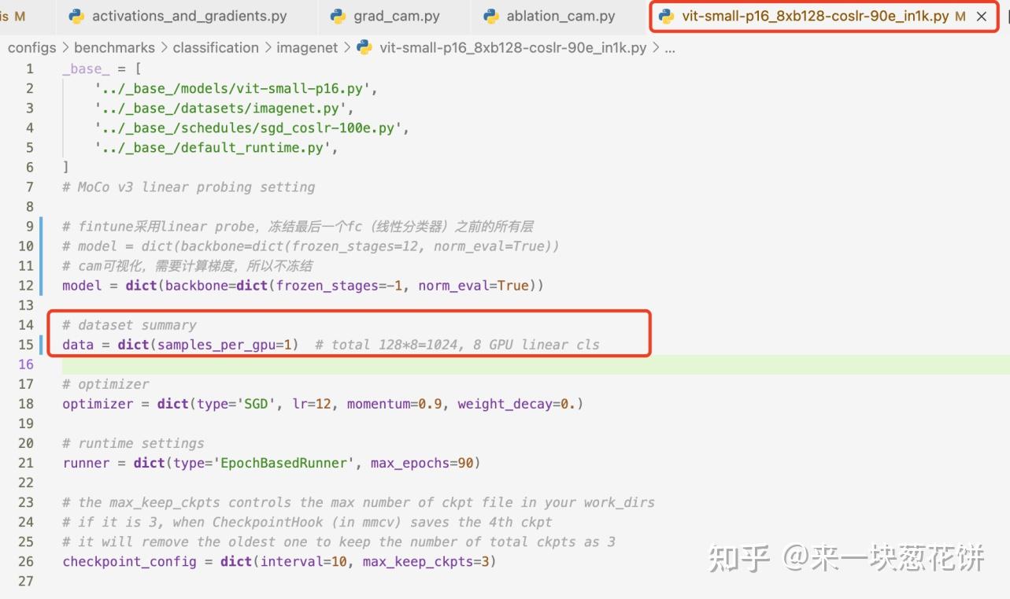Open the classification breadcrumb segment

(216, 47)
